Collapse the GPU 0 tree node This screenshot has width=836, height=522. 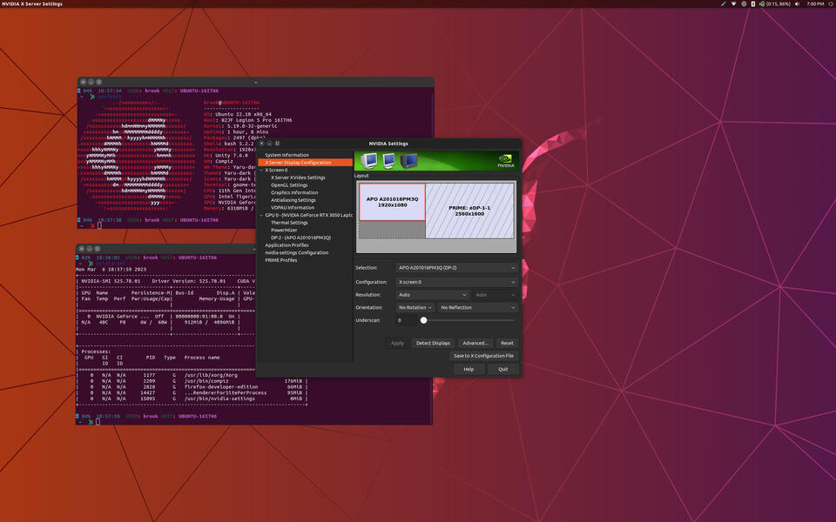[261, 215]
